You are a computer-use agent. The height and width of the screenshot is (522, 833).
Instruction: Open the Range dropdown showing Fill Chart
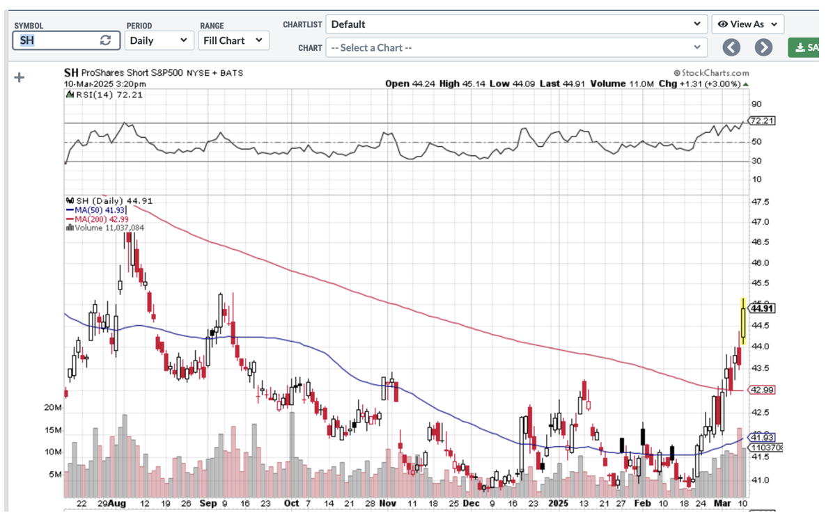click(233, 40)
